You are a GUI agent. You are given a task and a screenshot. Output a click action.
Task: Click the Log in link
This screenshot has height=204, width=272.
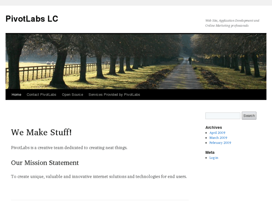[x=214, y=158]
